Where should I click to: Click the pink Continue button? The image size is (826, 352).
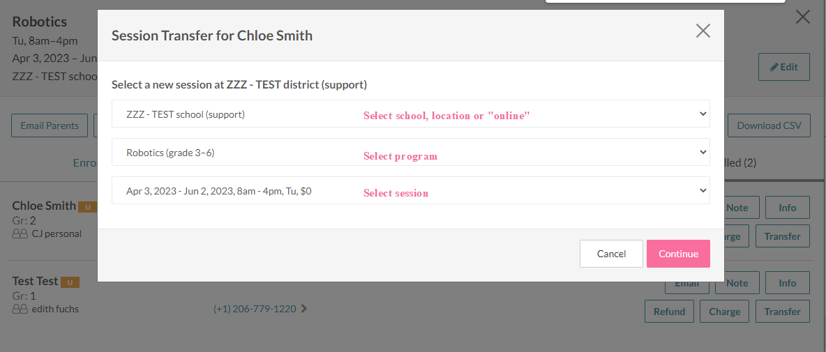(x=679, y=254)
